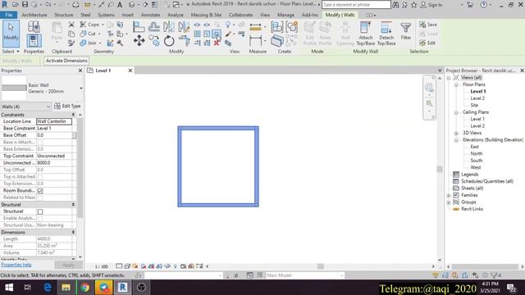Open the Properties help link

16,265
